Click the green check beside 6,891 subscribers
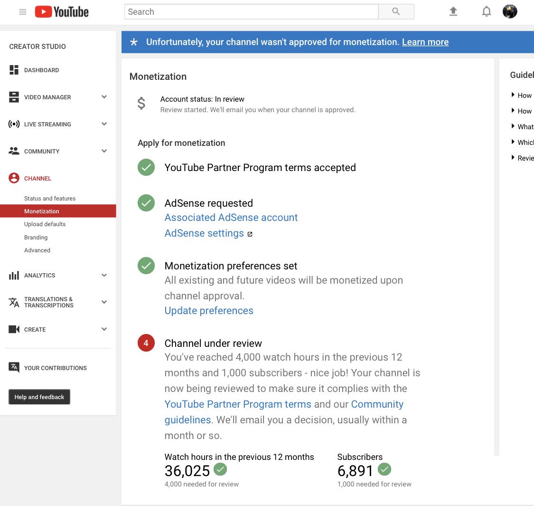Image resolution: width=534 pixels, height=506 pixels. click(384, 469)
